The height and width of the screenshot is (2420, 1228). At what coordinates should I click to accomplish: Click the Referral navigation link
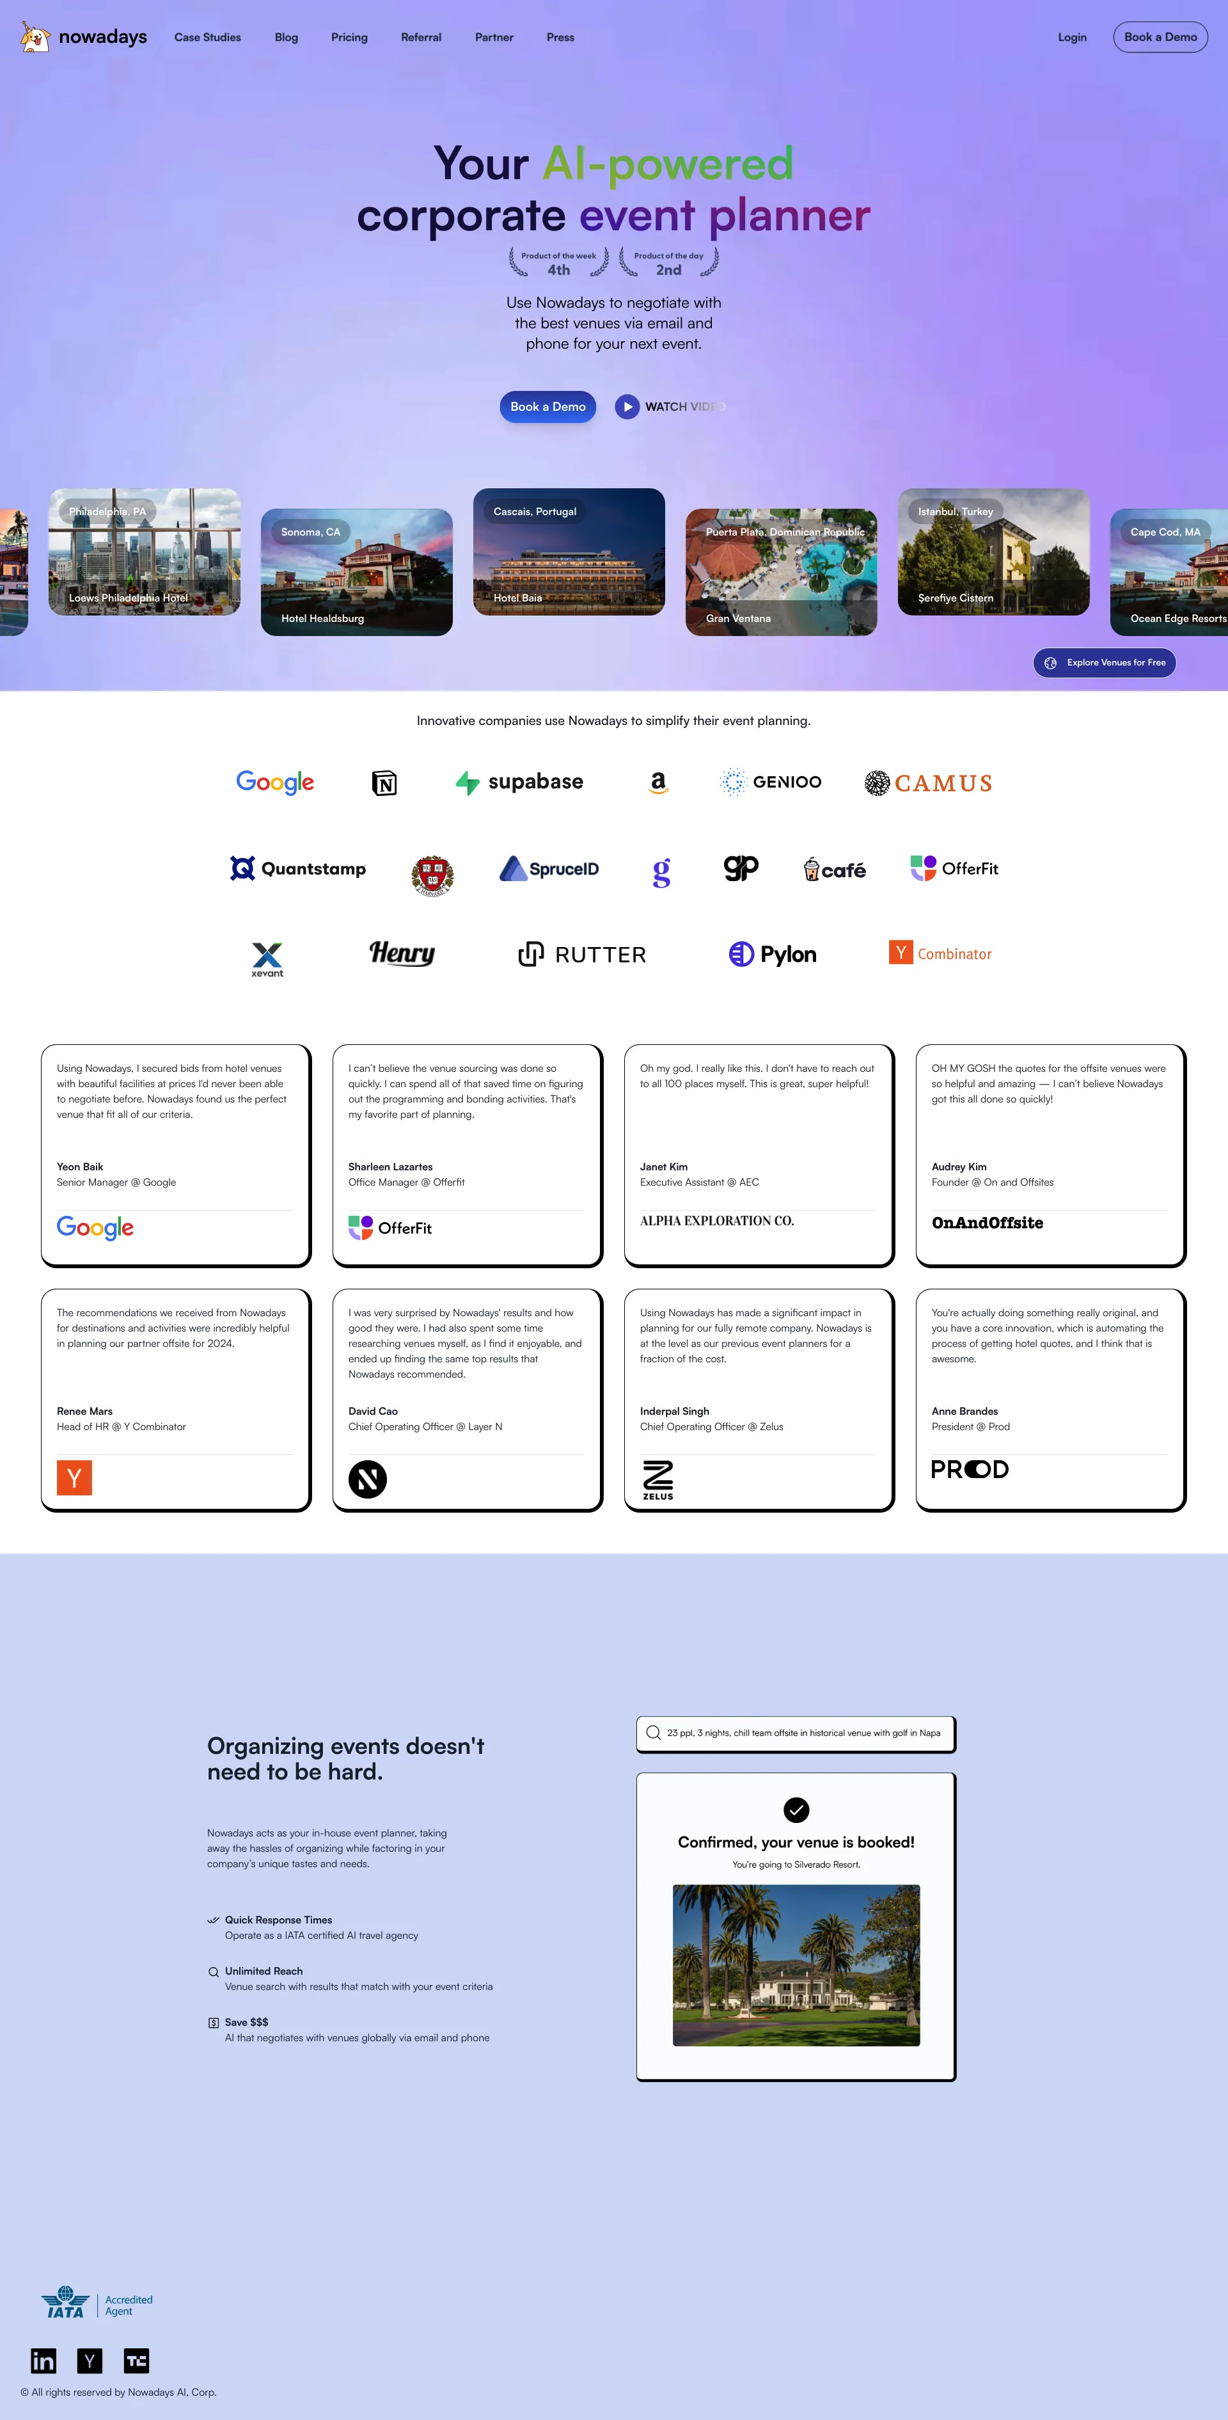tap(420, 36)
